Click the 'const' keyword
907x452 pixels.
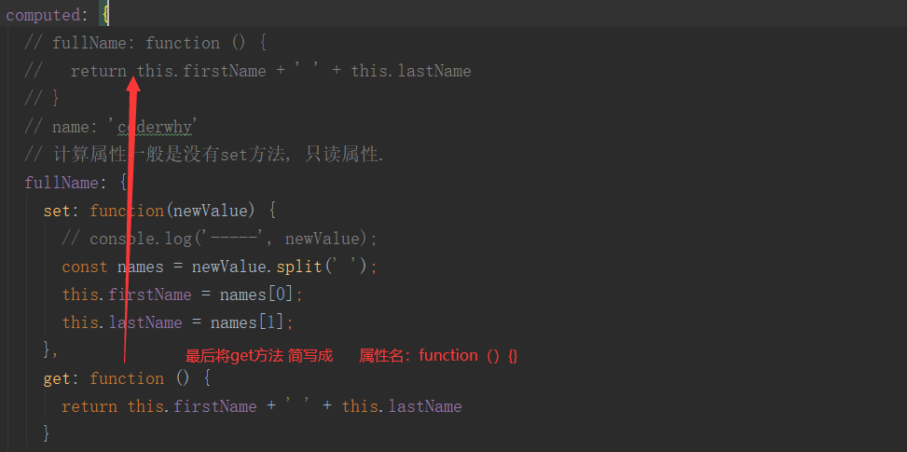[x=85, y=267]
